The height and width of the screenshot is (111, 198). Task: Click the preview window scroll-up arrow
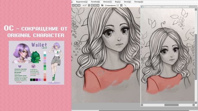[x=196, y=10]
